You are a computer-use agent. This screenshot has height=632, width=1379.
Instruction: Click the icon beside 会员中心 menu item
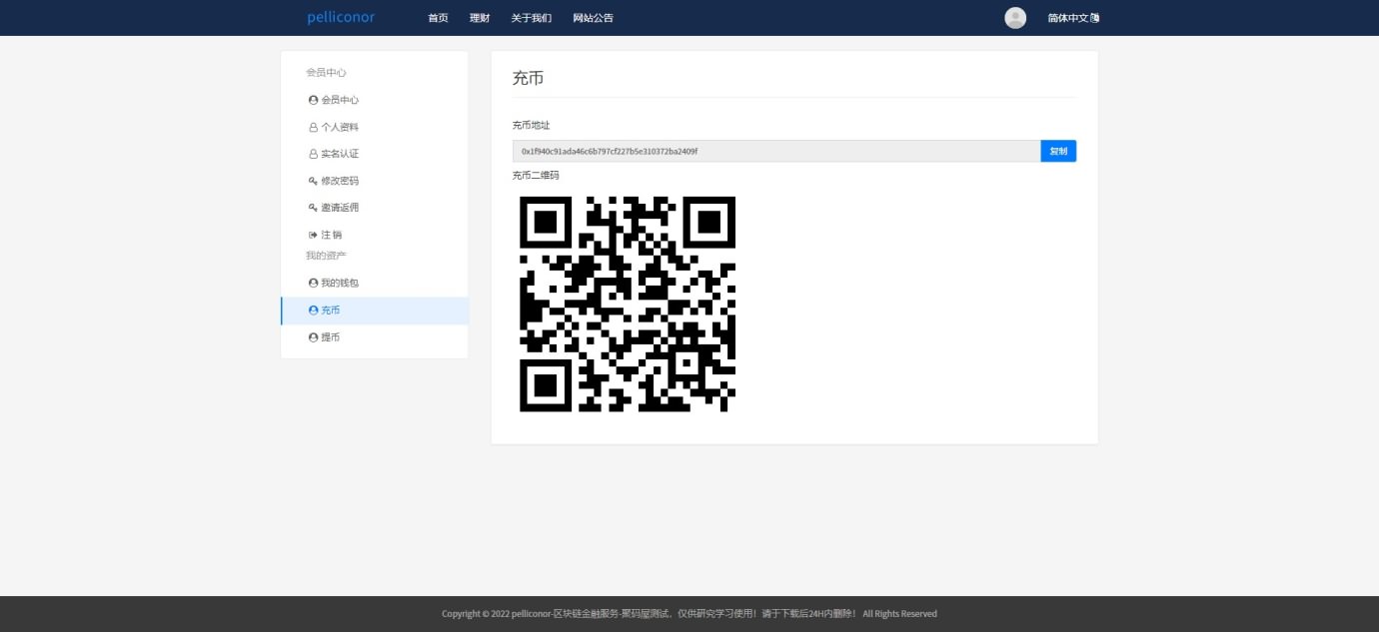313,100
